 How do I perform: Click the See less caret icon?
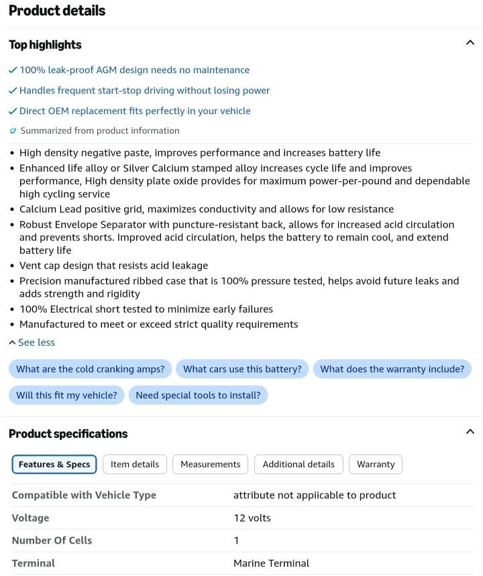(12, 342)
